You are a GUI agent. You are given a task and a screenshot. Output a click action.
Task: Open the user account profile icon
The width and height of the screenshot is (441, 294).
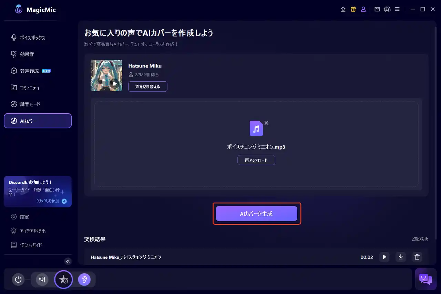(363, 9)
